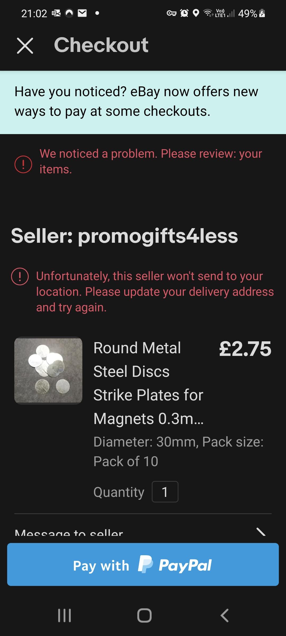Tap the VPN key icon in the status bar
The height and width of the screenshot is (636, 286).
coord(171,13)
